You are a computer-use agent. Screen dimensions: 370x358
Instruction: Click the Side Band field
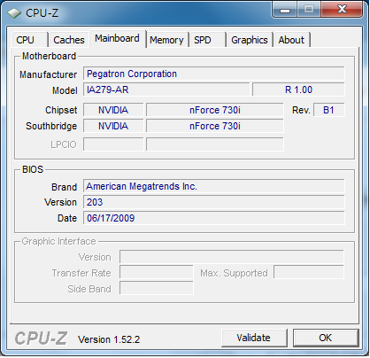157,289
